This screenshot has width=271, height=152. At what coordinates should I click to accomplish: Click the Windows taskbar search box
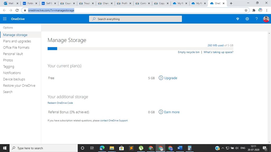pos(44,148)
